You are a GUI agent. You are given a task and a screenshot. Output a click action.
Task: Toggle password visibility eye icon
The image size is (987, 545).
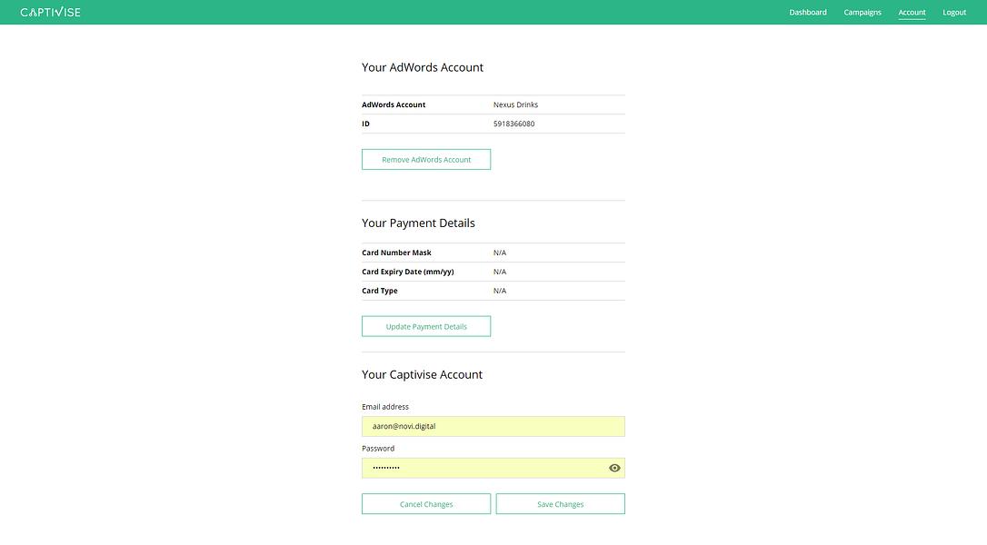614,468
